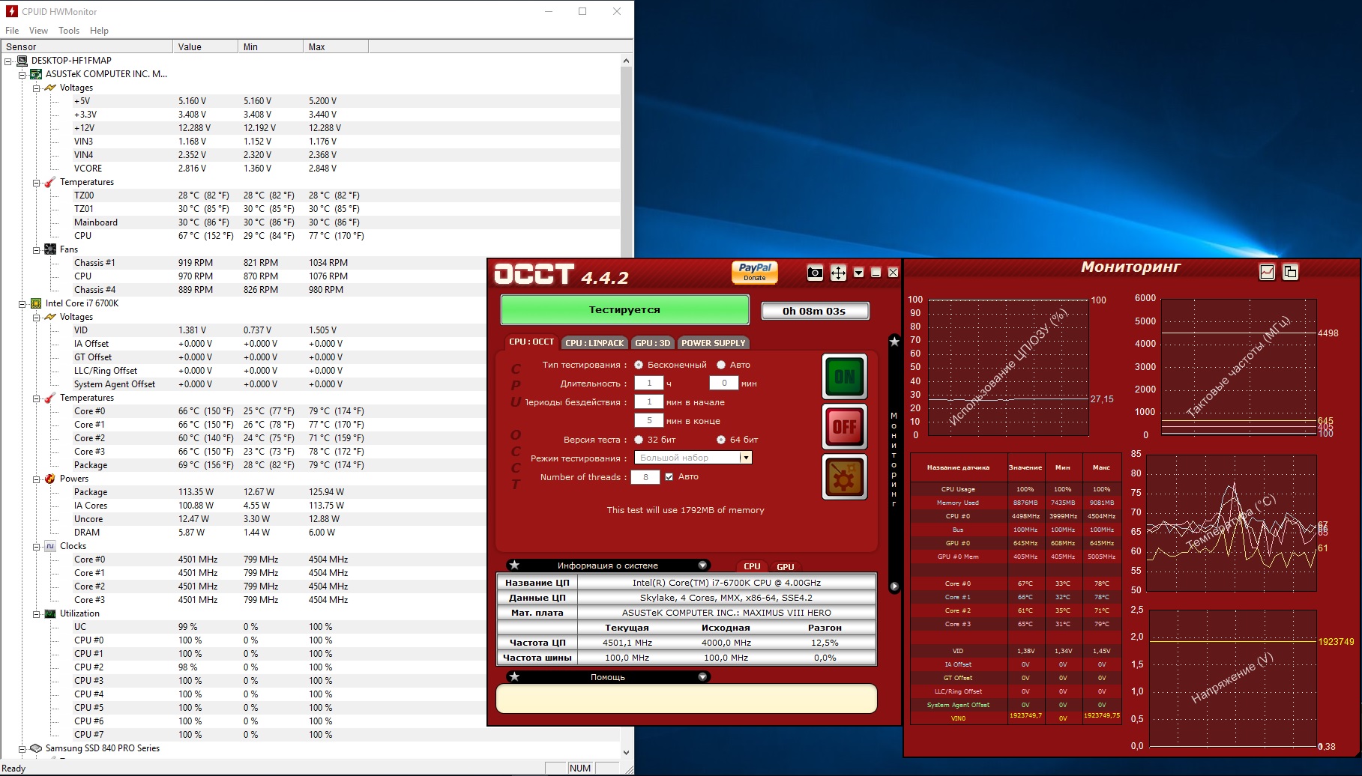The image size is (1362, 776).
Task: Collapse the Powers tree branch
Action: click(36, 479)
